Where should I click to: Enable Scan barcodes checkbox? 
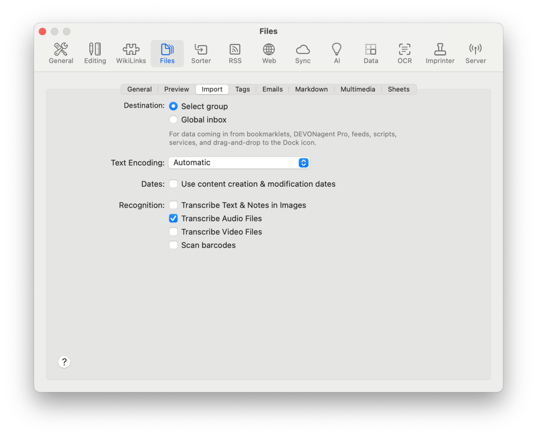[173, 246]
